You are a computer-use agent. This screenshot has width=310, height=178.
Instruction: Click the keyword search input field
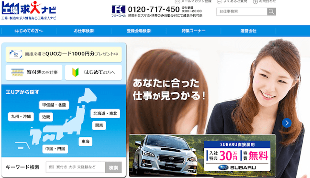(76, 167)
